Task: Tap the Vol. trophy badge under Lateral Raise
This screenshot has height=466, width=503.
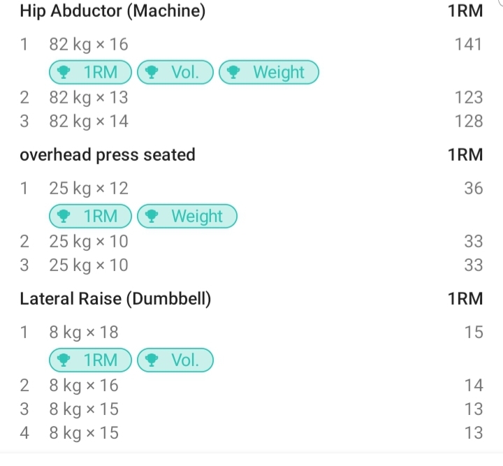Action: [x=175, y=361]
